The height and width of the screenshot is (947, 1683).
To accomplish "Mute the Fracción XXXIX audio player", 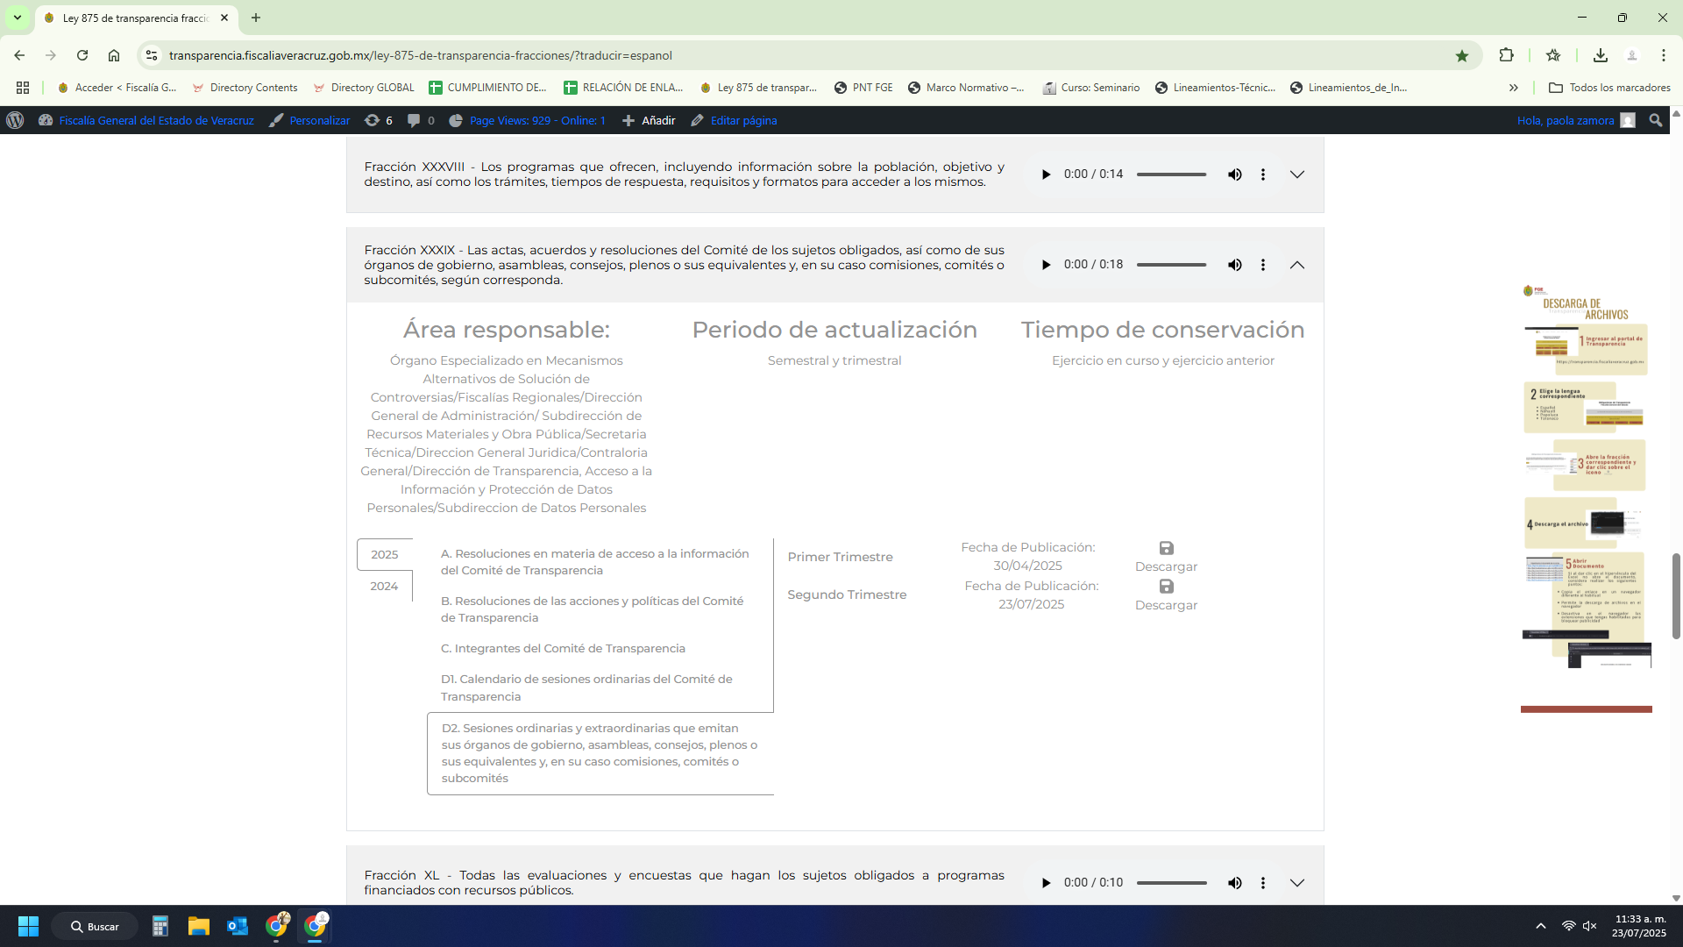I will click(x=1234, y=265).
